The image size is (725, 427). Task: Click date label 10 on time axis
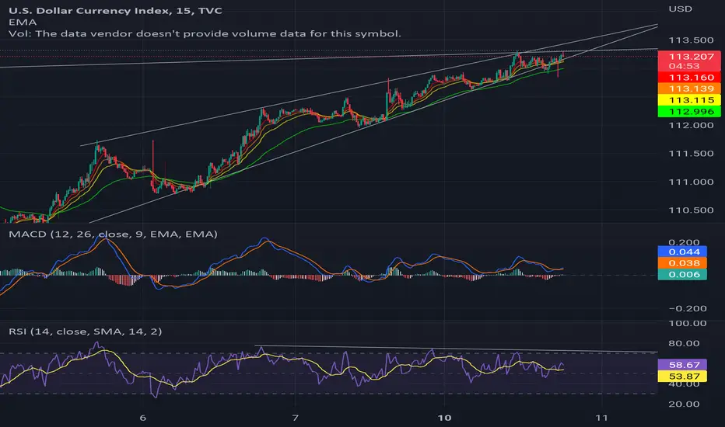point(444,418)
